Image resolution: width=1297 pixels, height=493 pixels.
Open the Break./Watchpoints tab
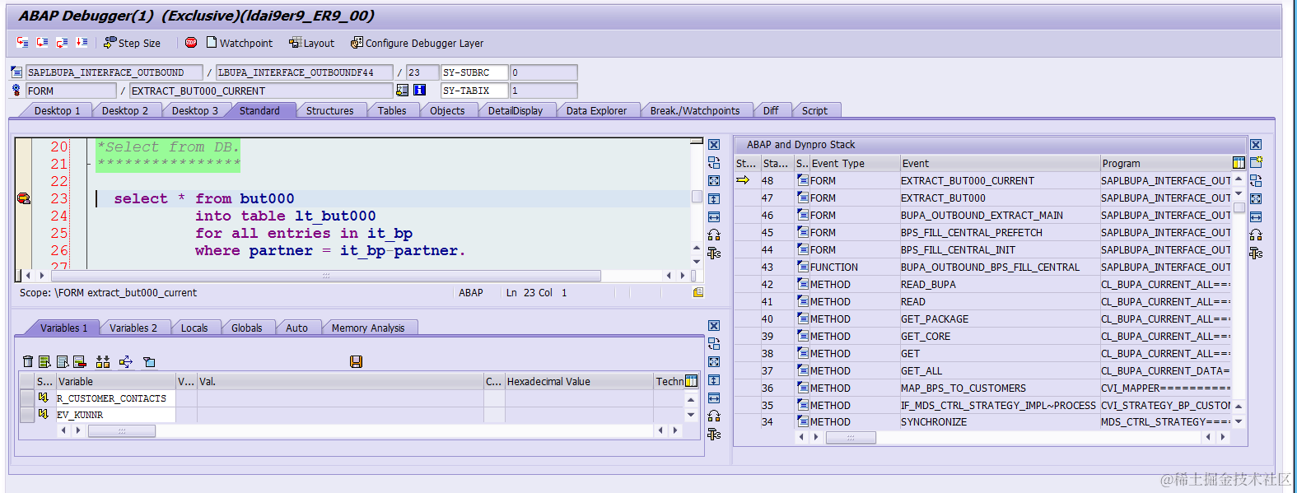[x=695, y=110]
